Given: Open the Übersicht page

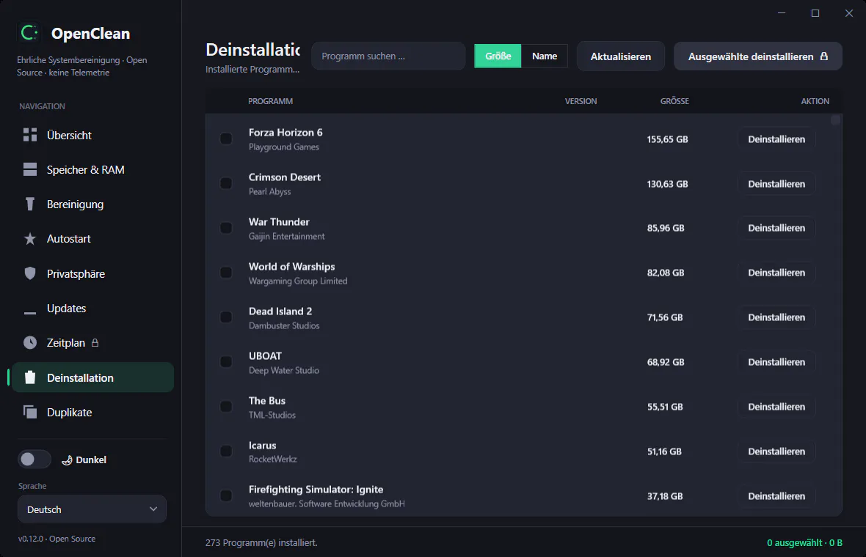Looking at the screenshot, I should pos(92,135).
